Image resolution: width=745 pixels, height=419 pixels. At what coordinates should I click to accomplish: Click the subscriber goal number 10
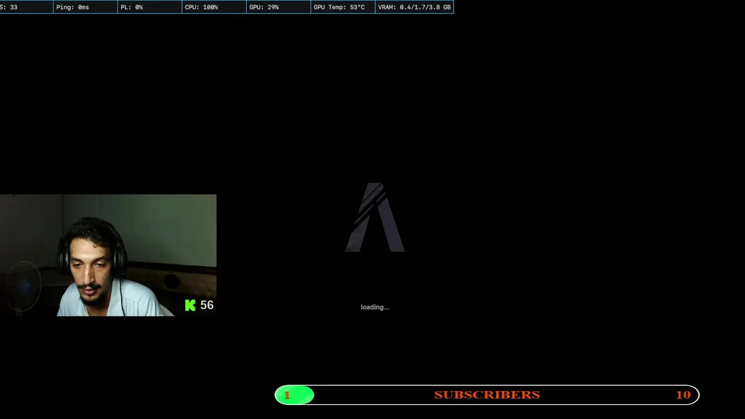(683, 395)
